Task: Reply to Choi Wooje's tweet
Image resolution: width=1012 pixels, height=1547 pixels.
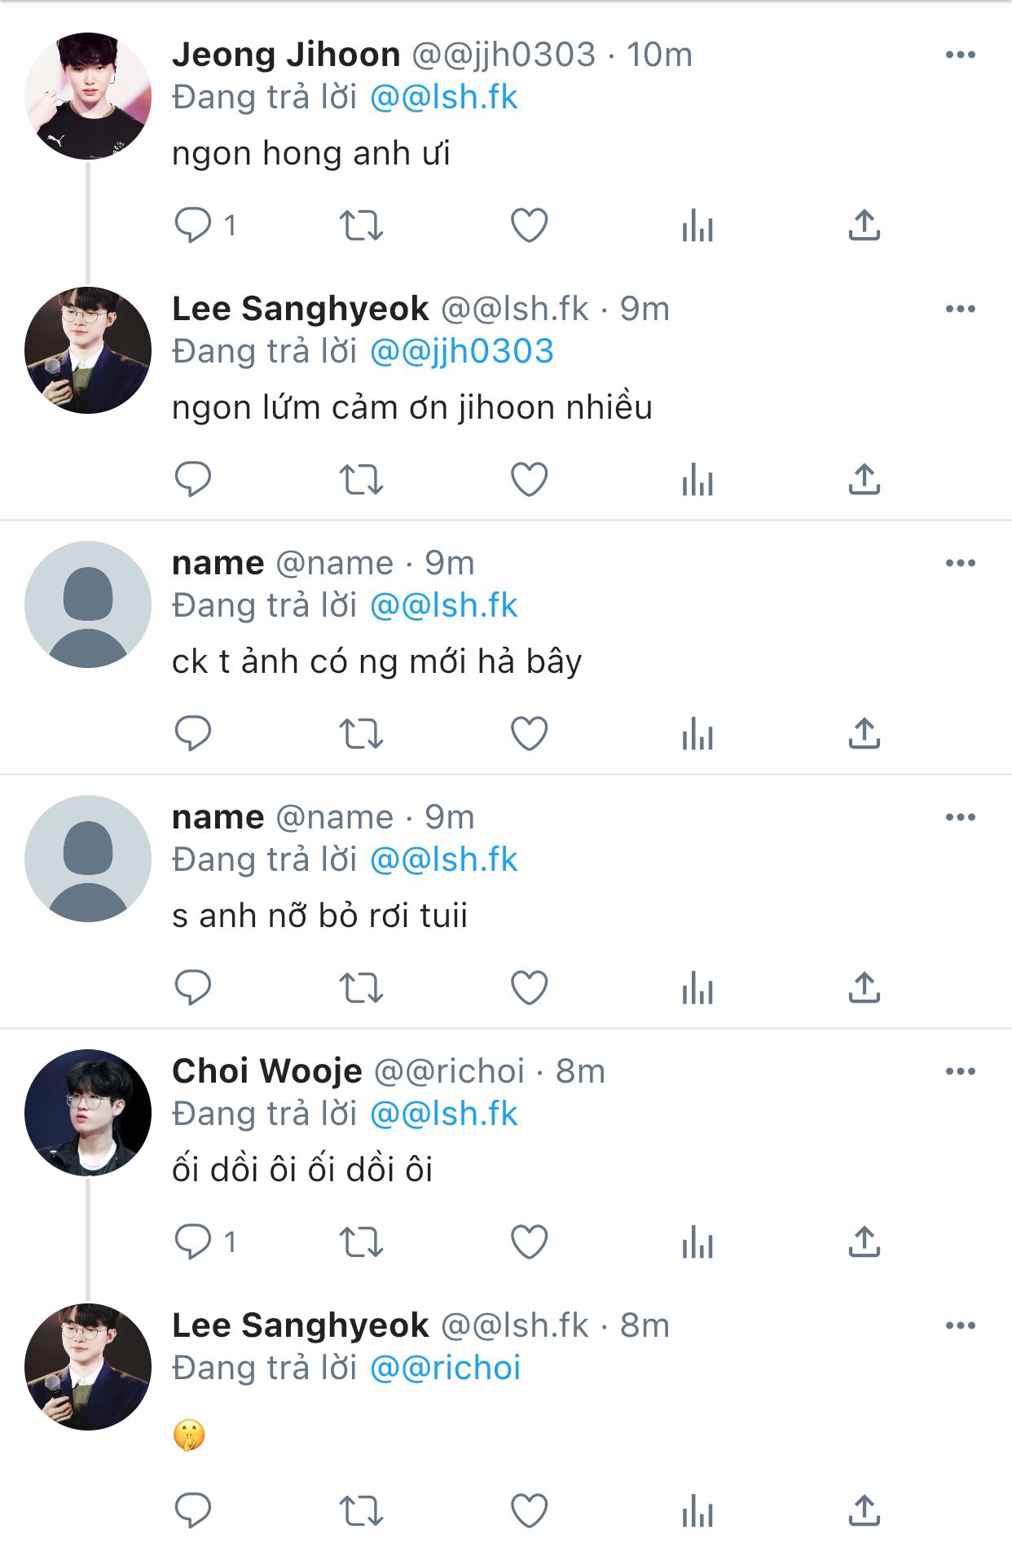Action: click(x=193, y=1242)
